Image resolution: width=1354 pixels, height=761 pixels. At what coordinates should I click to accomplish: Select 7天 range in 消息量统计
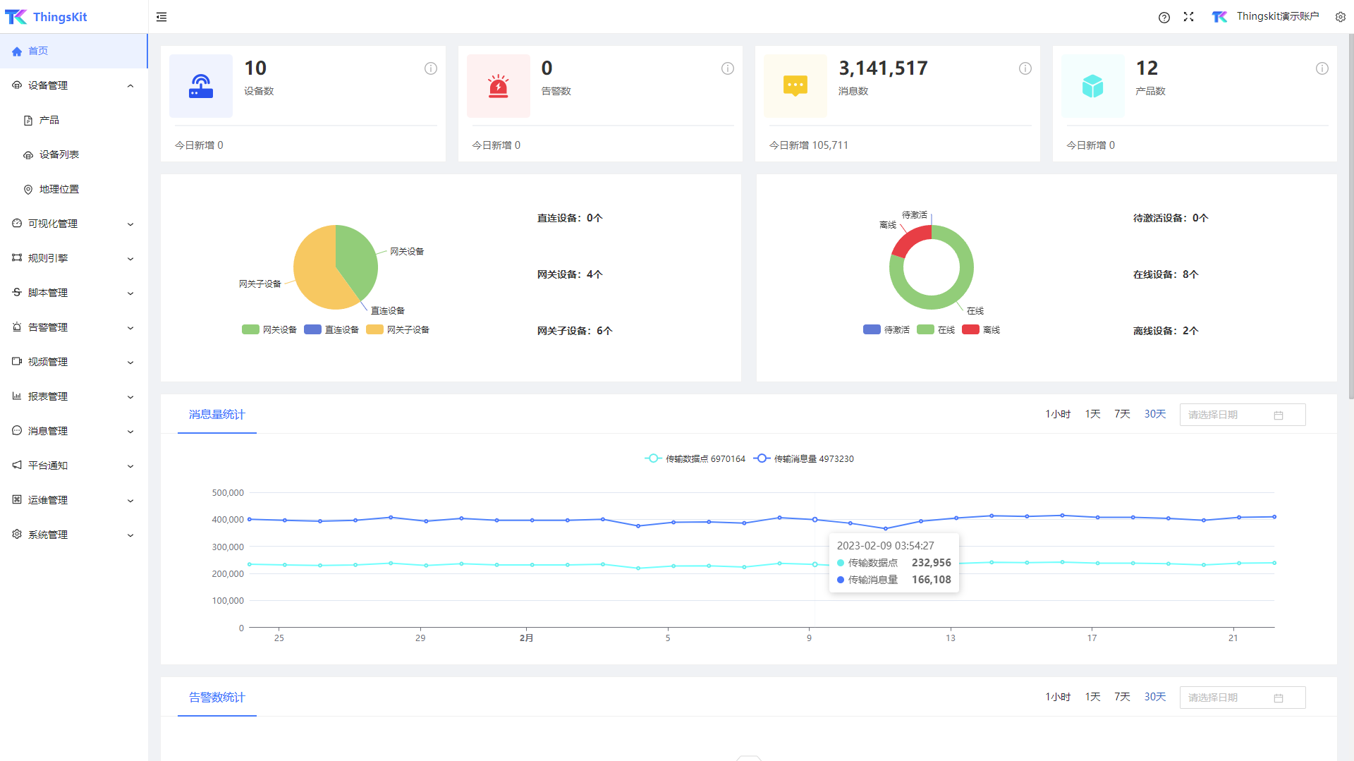click(x=1122, y=414)
